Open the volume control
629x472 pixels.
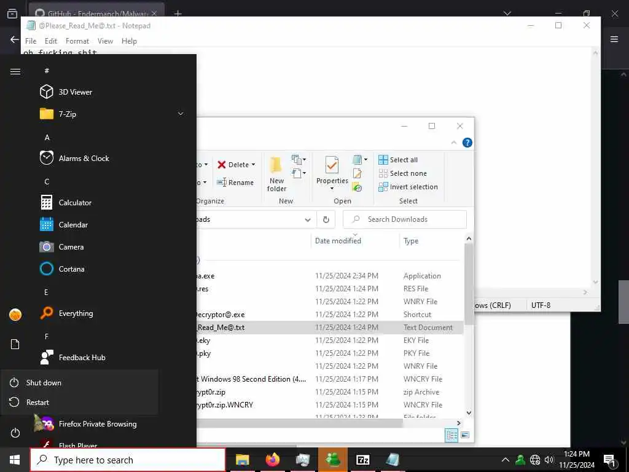pos(549,460)
